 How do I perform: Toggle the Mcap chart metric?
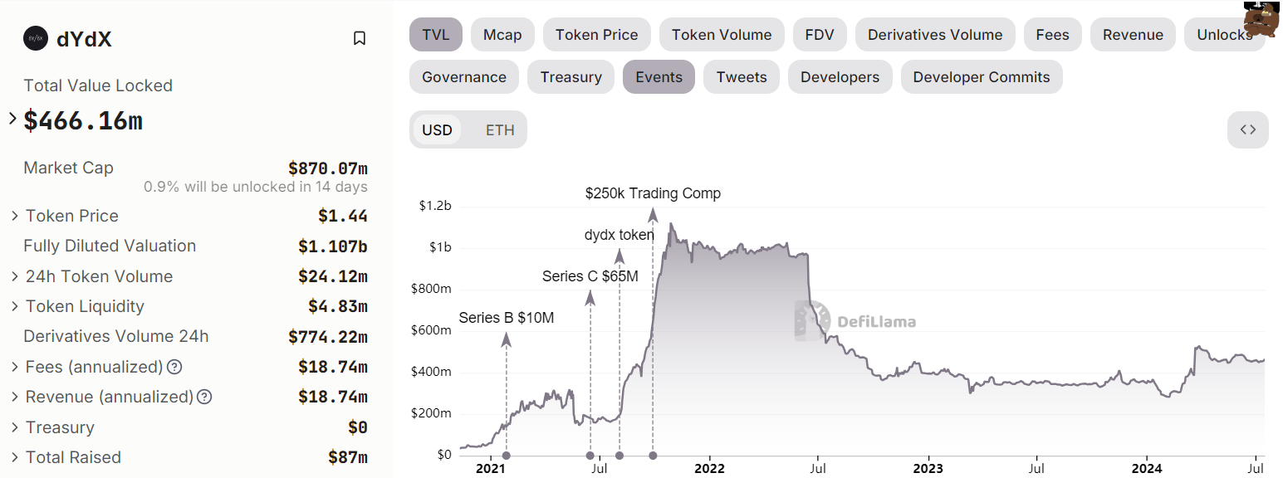[502, 35]
